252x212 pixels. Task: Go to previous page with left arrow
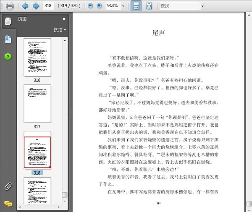click(x=25, y=6)
